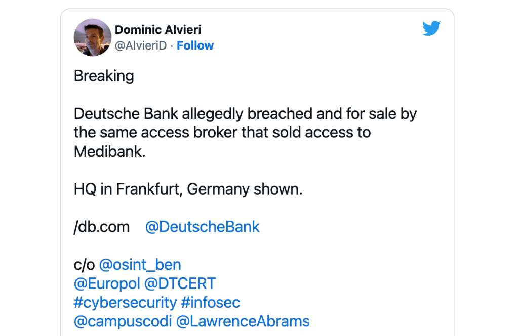This screenshot has height=336, width=518.
Task: Click the /db.com text
Action: point(102,227)
